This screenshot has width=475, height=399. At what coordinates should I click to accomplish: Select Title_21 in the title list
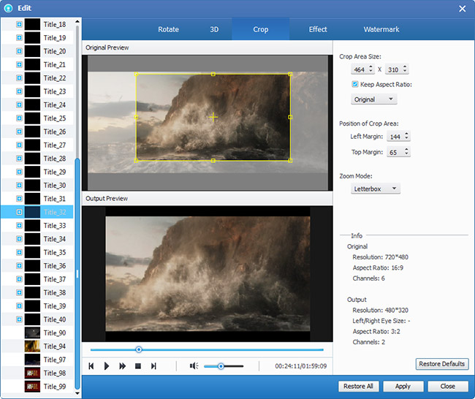(37, 64)
